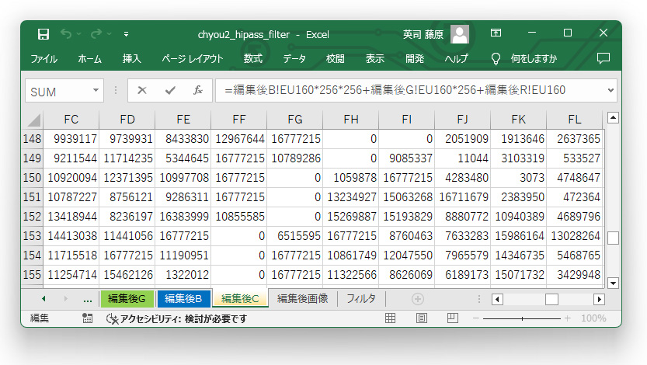Image resolution: width=647 pixels, height=365 pixels.
Task: Click the macro recording status icon
Action: point(88,318)
